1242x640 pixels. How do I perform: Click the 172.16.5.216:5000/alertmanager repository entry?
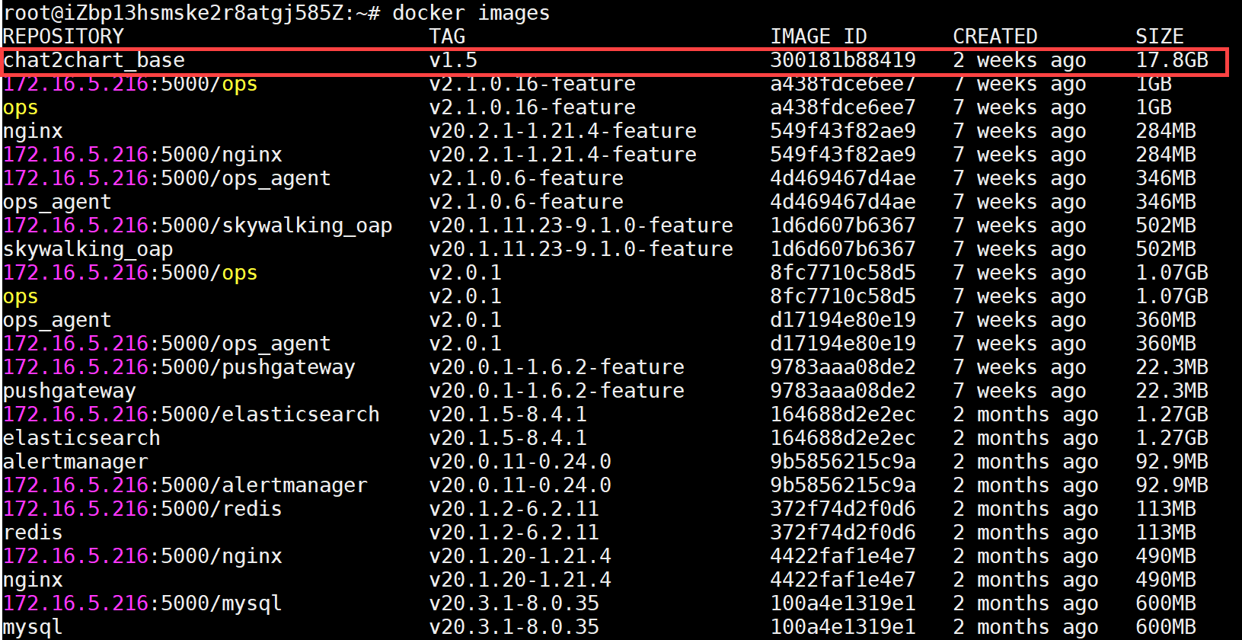click(185, 485)
